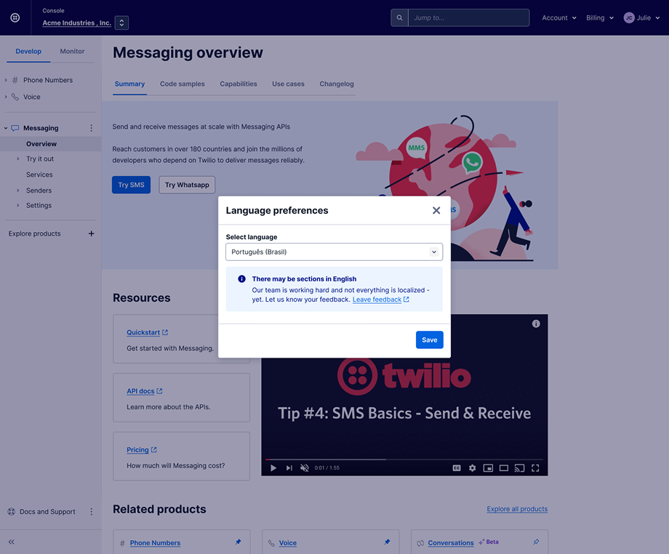This screenshot has width=669, height=554.
Task: Click the Try SMS button
Action: coord(132,185)
